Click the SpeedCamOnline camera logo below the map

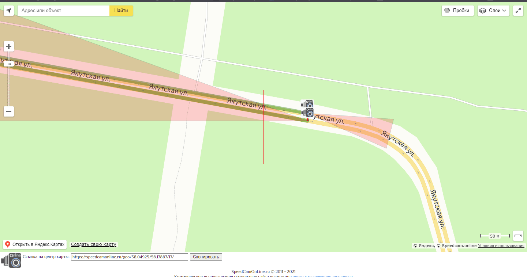click(x=11, y=260)
